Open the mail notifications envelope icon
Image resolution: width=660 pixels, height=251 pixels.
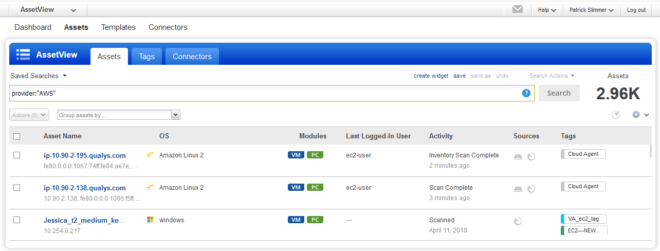(x=518, y=9)
